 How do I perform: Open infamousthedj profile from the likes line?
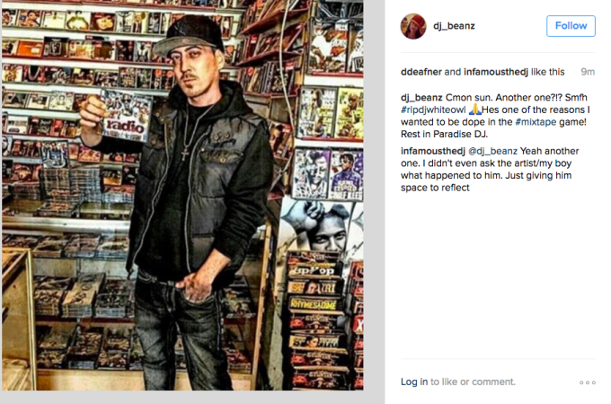tap(496, 72)
